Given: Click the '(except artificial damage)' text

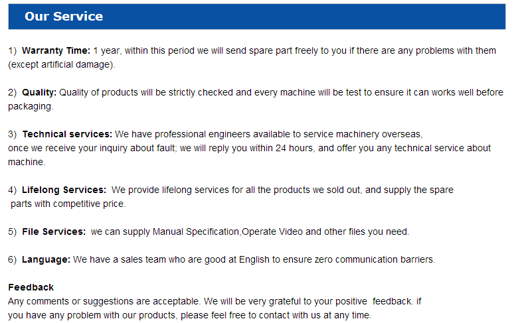Looking at the screenshot, I should (62, 65).
